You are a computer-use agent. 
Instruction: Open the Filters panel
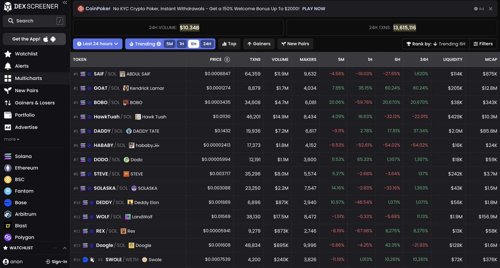[482, 44]
